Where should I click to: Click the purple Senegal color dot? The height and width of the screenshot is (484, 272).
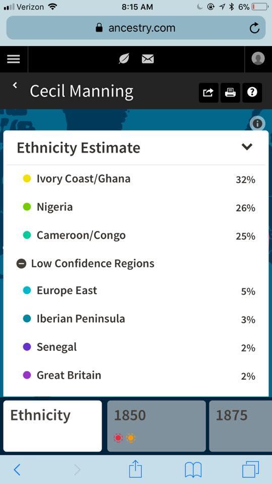click(27, 347)
